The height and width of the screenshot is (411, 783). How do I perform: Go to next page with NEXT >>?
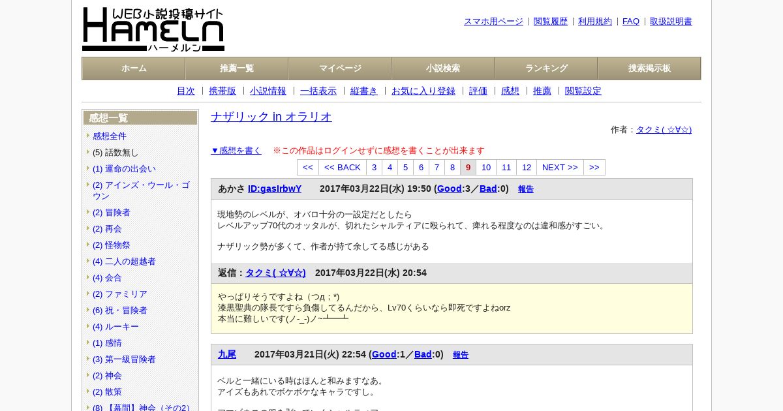point(560,168)
